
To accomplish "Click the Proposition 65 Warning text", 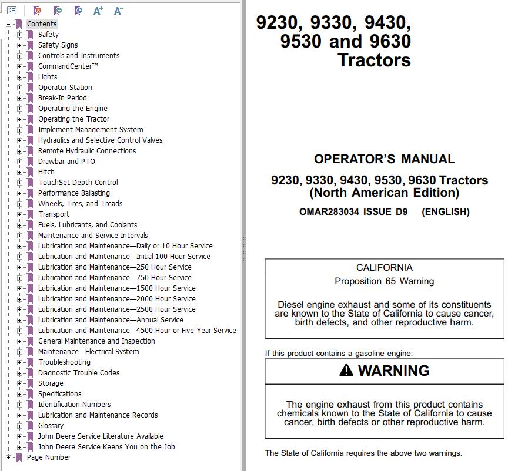I will [384, 281].
